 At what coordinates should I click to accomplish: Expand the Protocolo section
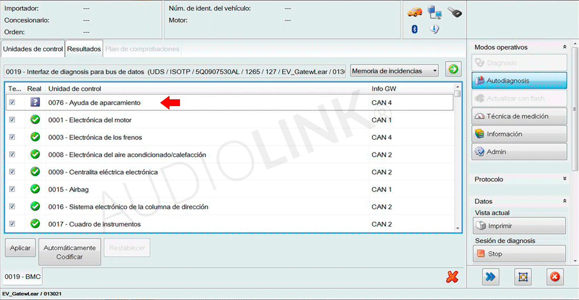565,179
